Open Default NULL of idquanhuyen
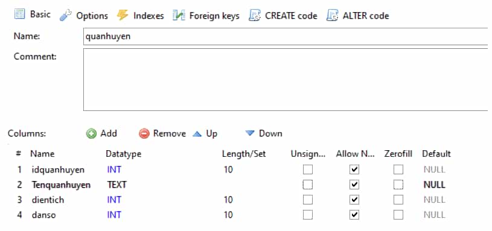 click(434, 170)
